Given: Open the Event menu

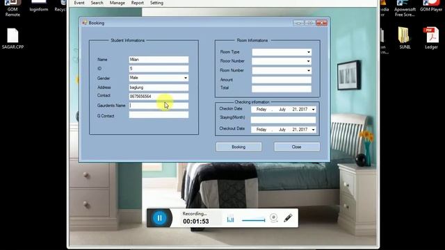Looking at the screenshot, I should click(x=79, y=3).
